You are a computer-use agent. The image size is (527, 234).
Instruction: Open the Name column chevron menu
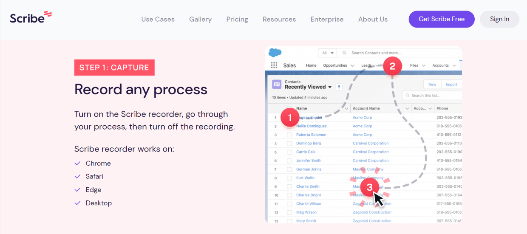click(x=346, y=109)
